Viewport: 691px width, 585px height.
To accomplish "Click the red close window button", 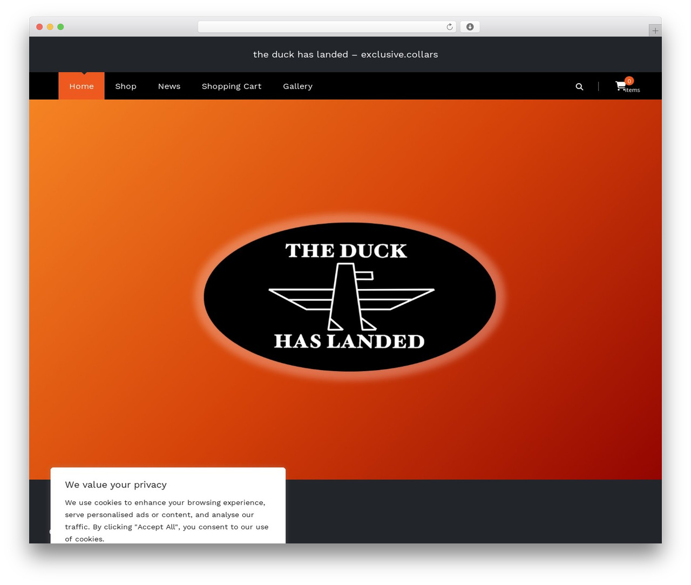I will click(x=39, y=27).
